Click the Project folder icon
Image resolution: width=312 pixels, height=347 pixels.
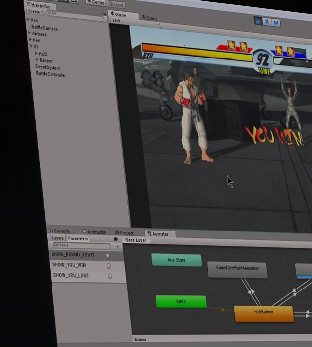coord(117,232)
